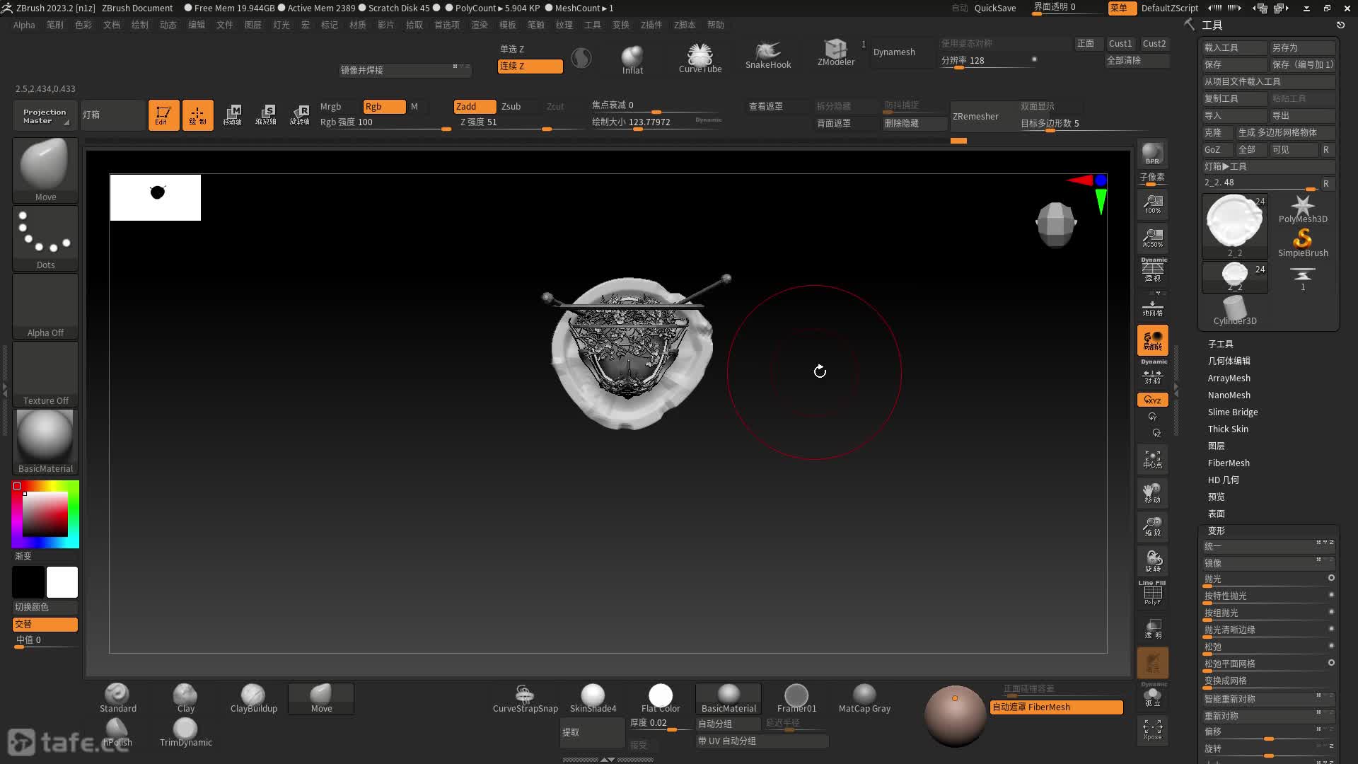Toggle the 交替 alternate button
Screen dimensions: 1358x764
coord(45,624)
